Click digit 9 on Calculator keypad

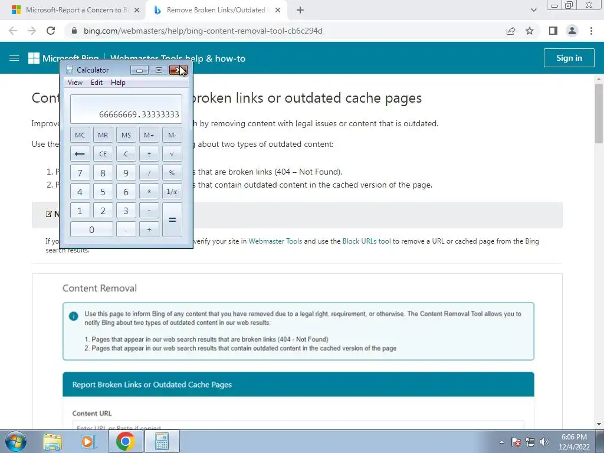click(x=126, y=173)
